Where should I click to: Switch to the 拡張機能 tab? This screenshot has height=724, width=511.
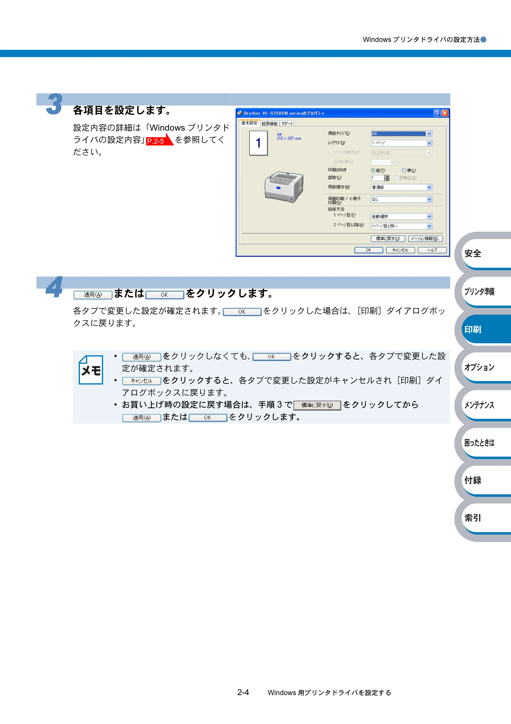(x=269, y=123)
